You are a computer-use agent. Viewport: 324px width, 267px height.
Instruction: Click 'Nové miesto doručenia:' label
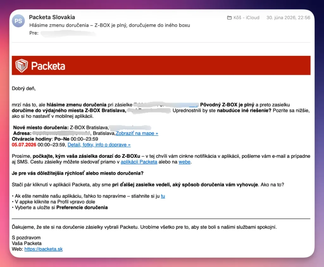pyautogui.click(x=41, y=128)
